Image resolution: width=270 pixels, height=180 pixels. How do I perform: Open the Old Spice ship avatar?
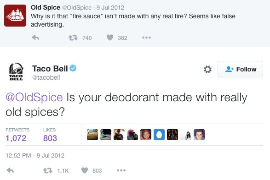coord(15,16)
